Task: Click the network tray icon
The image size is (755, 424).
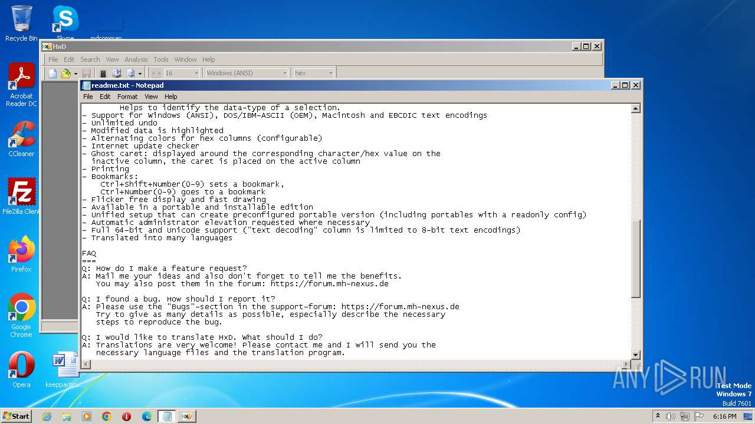Action: pos(685,416)
